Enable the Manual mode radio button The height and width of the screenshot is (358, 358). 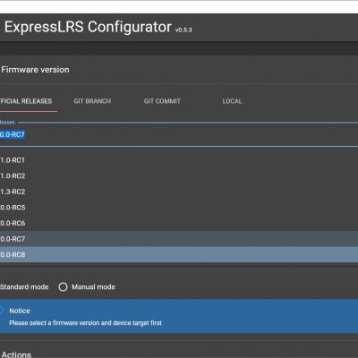pyautogui.click(x=63, y=287)
